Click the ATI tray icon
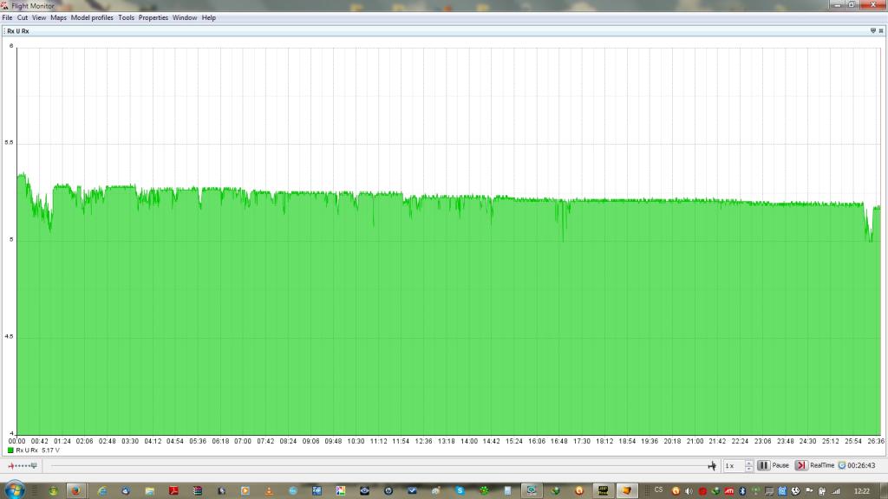This screenshot has width=888, height=499. click(x=729, y=490)
